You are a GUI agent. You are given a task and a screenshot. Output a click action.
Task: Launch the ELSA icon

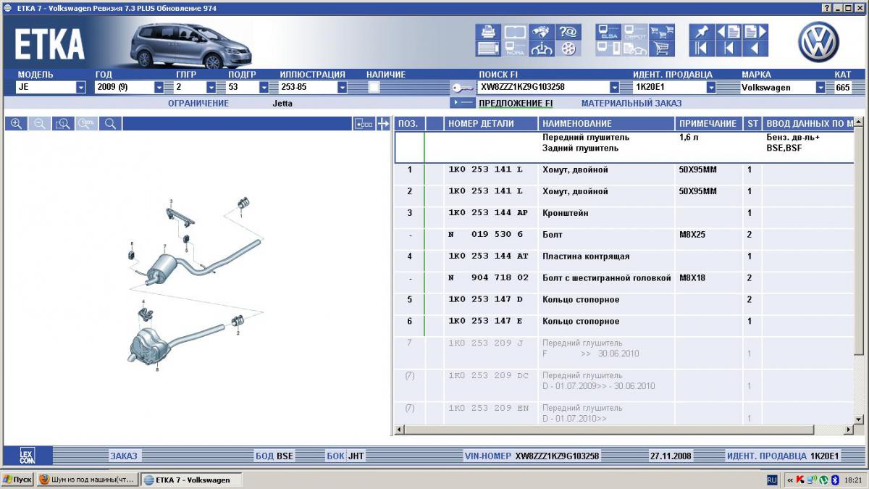tap(608, 32)
